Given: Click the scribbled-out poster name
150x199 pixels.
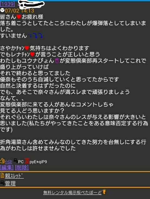Looking at the screenshot, I should (31, 4).
